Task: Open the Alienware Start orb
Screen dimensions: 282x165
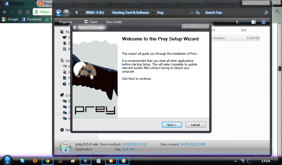Action: coord(7,160)
